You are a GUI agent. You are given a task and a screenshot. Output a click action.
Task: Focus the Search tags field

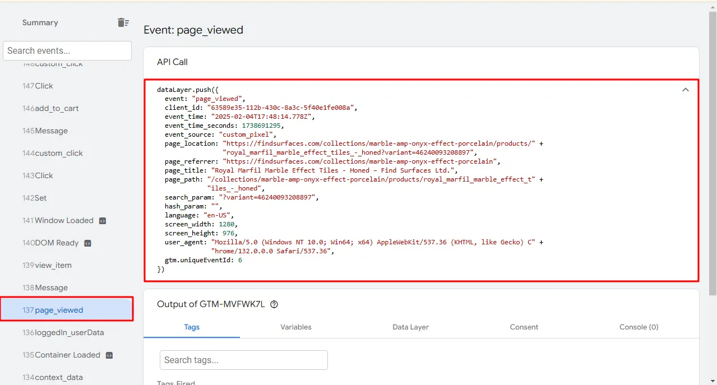[x=244, y=360]
